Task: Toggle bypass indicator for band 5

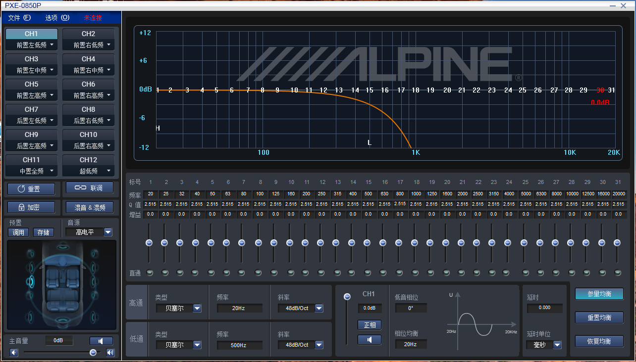Action: 211,272
